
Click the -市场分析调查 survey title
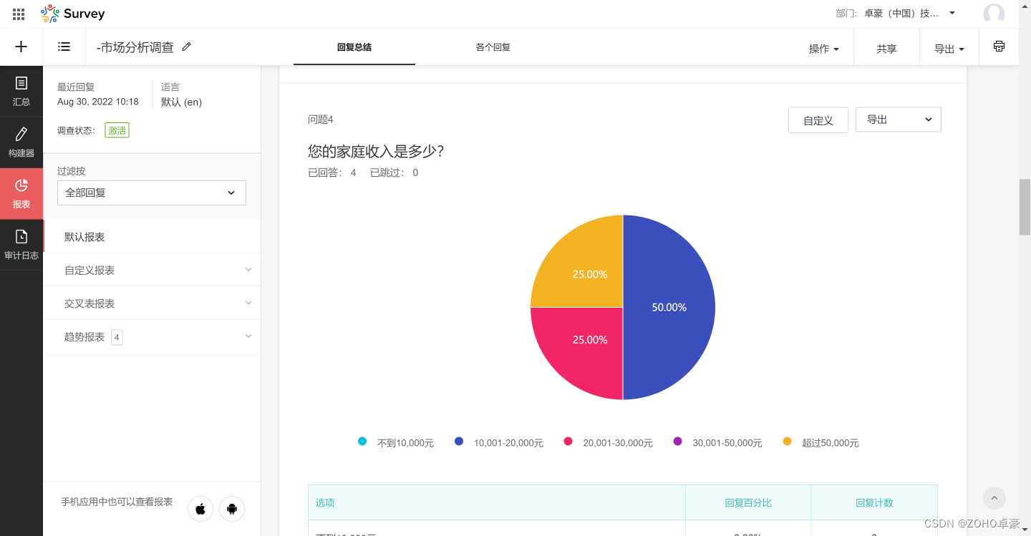[135, 47]
